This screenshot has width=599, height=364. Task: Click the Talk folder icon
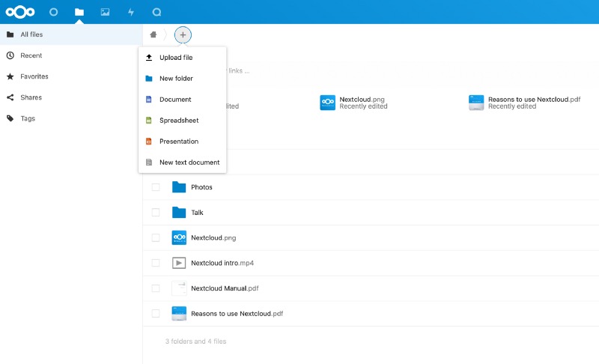click(179, 212)
